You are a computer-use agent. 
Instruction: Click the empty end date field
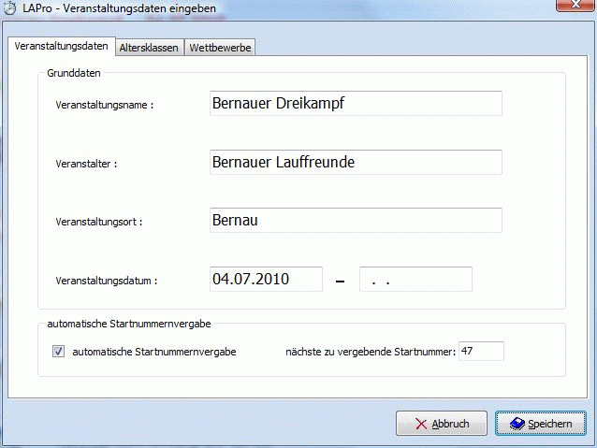pyautogui.click(x=415, y=279)
